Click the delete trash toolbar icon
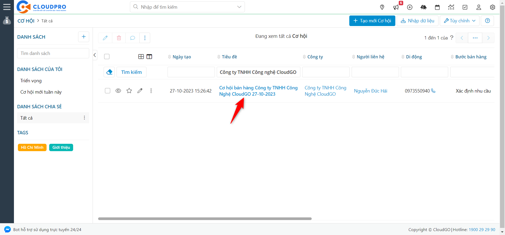 119,38
